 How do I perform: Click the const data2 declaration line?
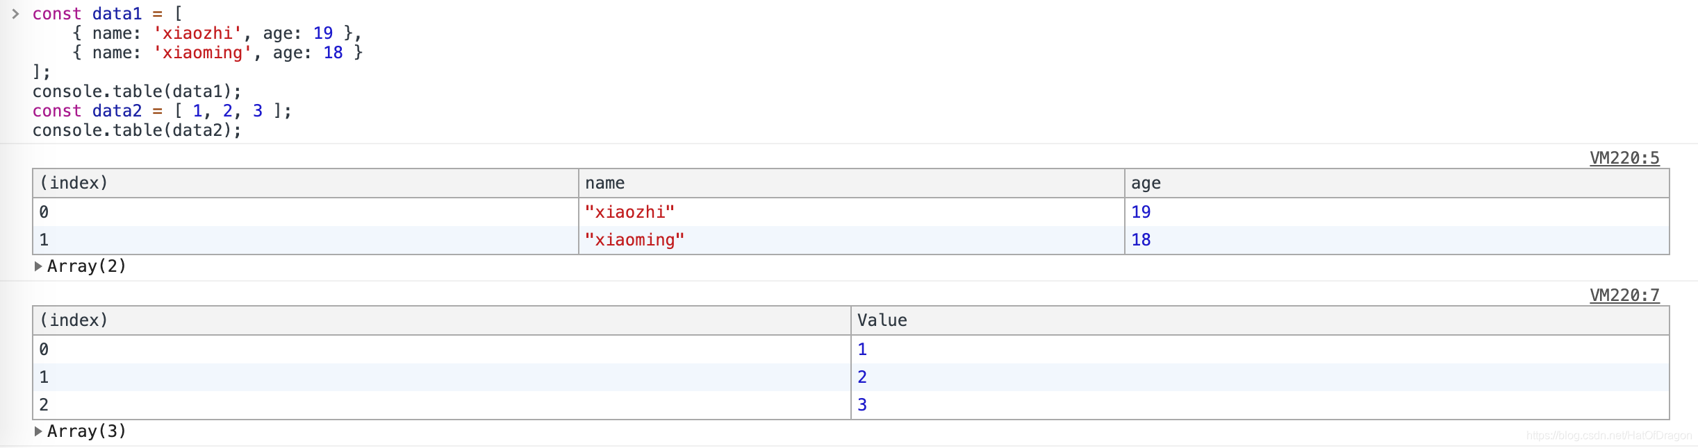click(162, 111)
